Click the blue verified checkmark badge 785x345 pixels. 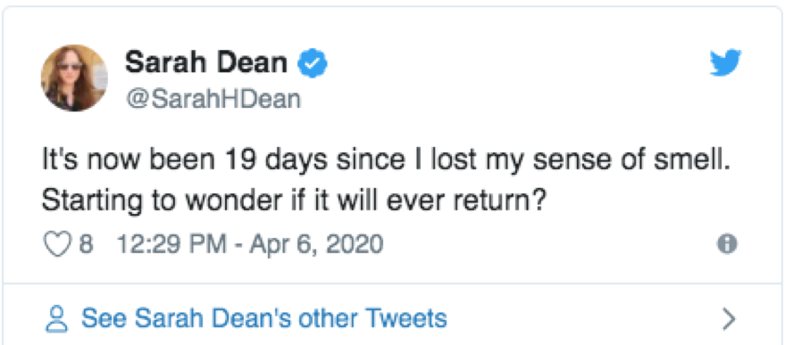pyautogui.click(x=313, y=63)
